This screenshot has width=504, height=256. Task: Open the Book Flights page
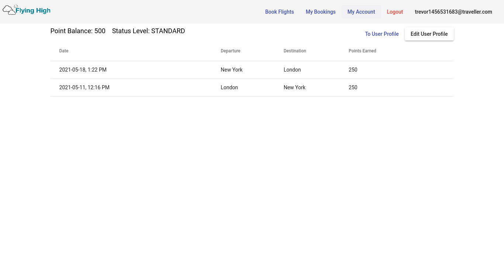tap(279, 12)
